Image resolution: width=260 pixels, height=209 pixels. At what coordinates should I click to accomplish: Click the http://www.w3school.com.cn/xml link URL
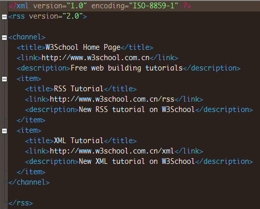pos(112,151)
